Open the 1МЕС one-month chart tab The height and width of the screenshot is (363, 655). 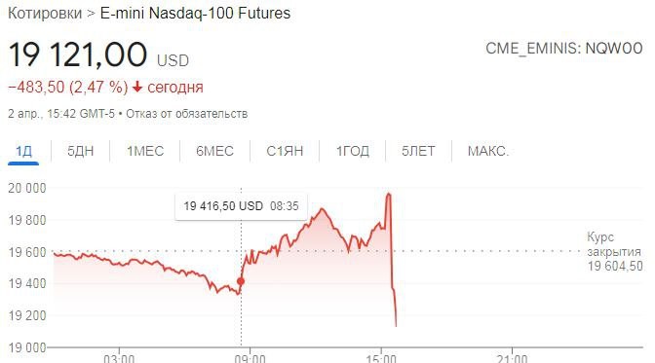click(x=145, y=151)
